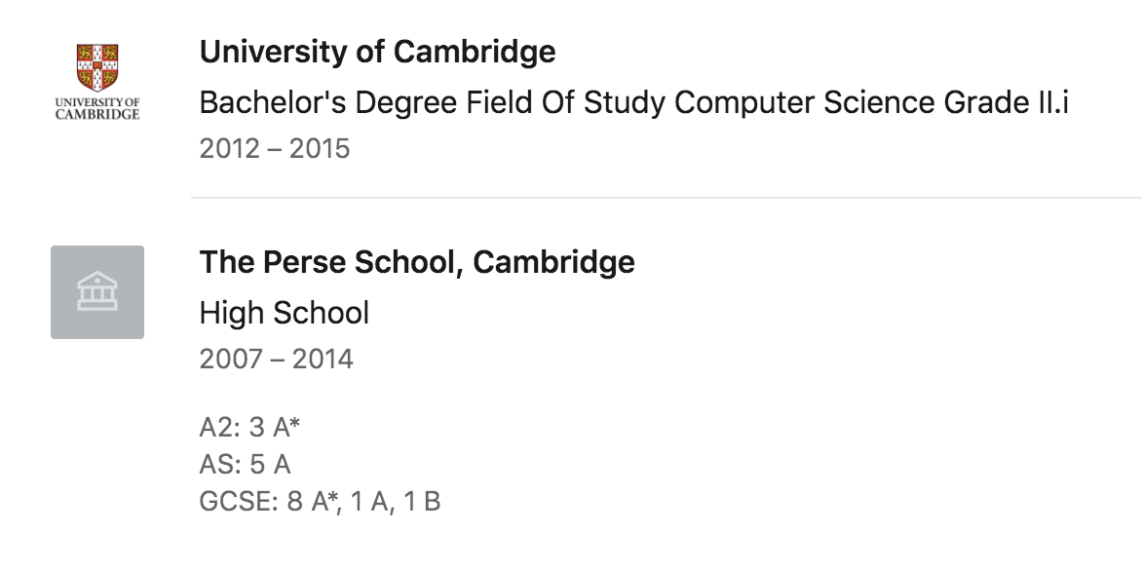Click the 'AS: 5 A' results line

coord(245,465)
